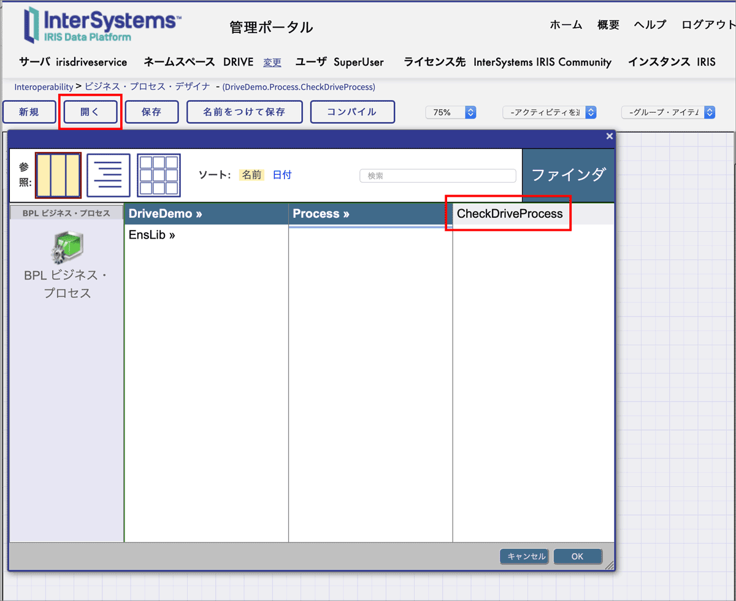Click the SuperUser user name
This screenshot has width=736, height=601.
[359, 62]
